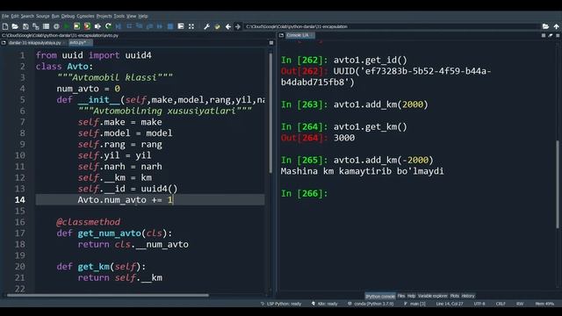Maximize current pane toolbar icon

tap(181, 26)
